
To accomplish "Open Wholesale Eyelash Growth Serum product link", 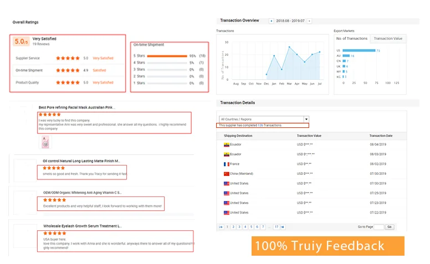I will (82, 226).
